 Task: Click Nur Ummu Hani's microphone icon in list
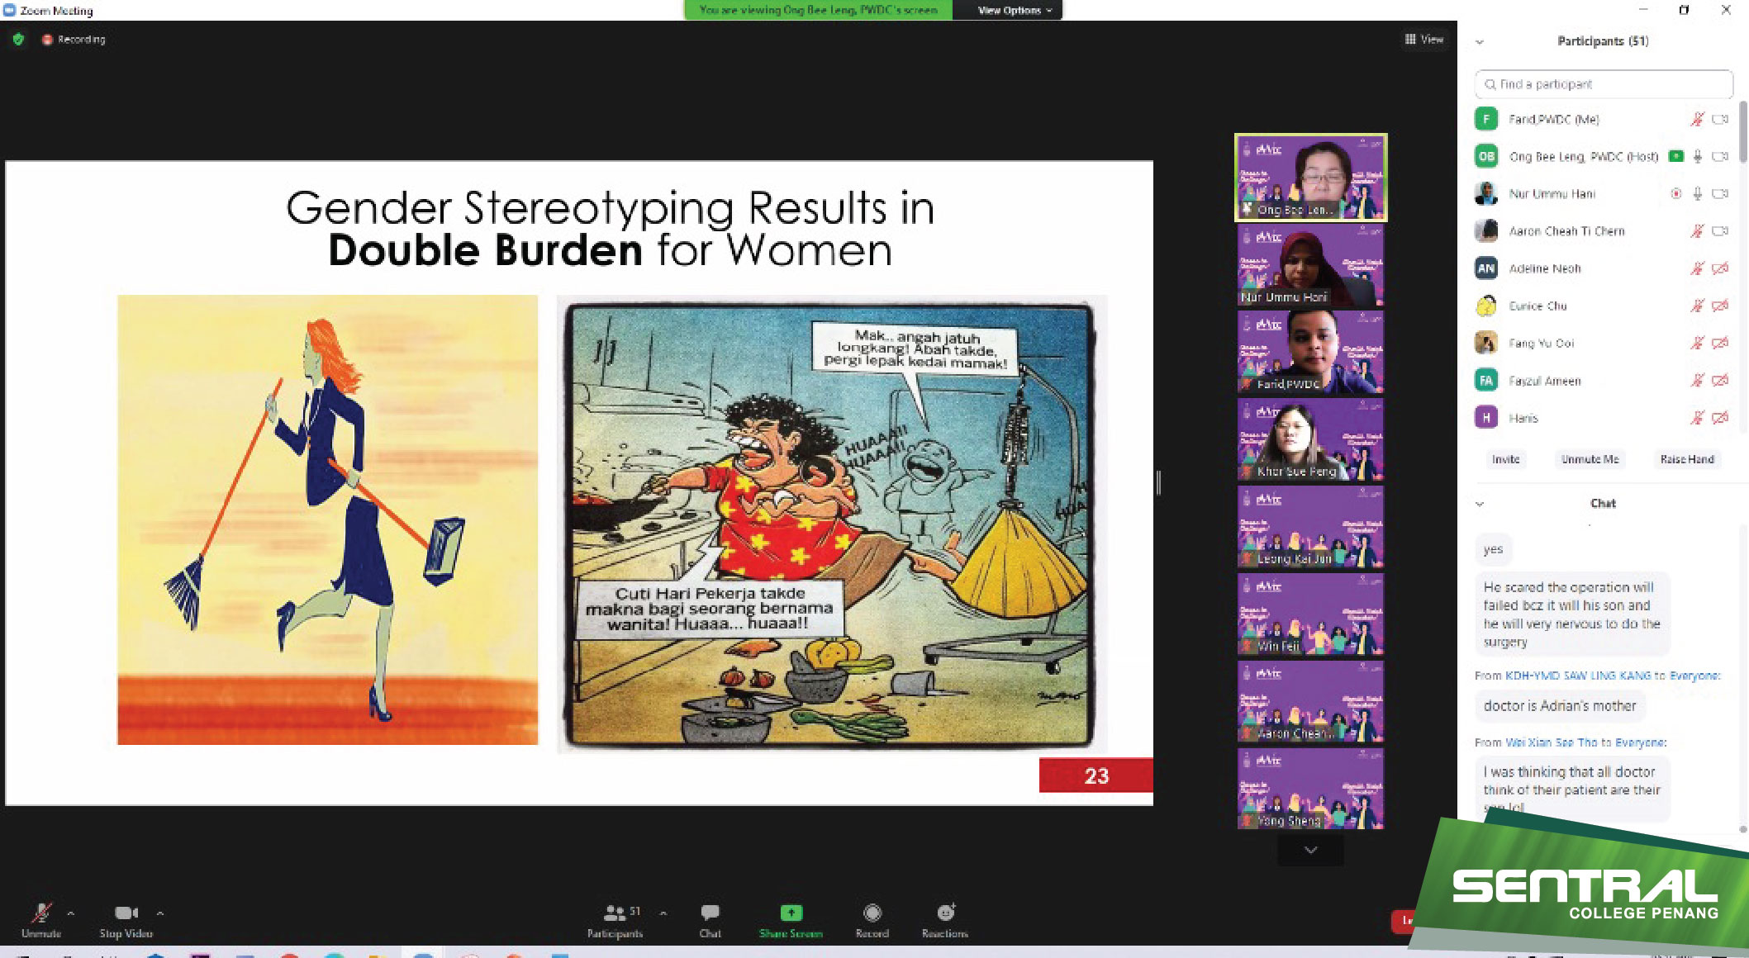(x=1697, y=193)
